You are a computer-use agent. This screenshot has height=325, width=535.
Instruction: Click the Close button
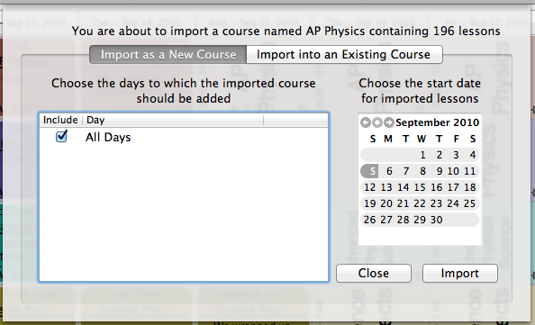pyautogui.click(x=374, y=273)
